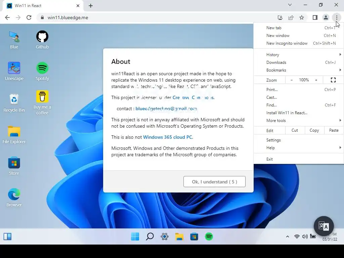Click the translate floating button
Viewport: 344px width, 258px height.
tap(324, 226)
